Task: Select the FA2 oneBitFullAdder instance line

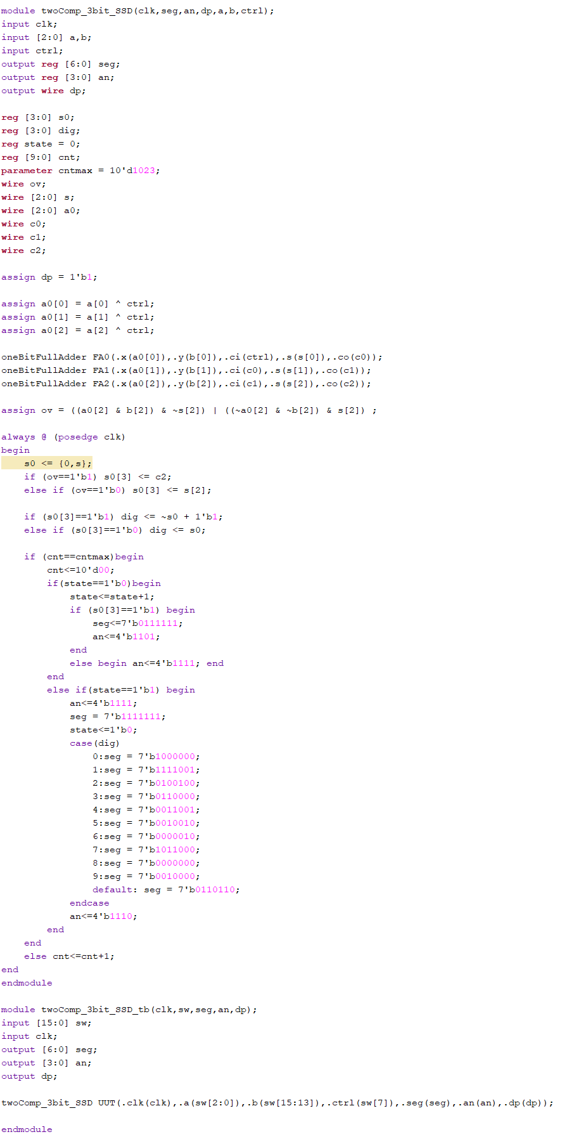Action: pos(186,384)
